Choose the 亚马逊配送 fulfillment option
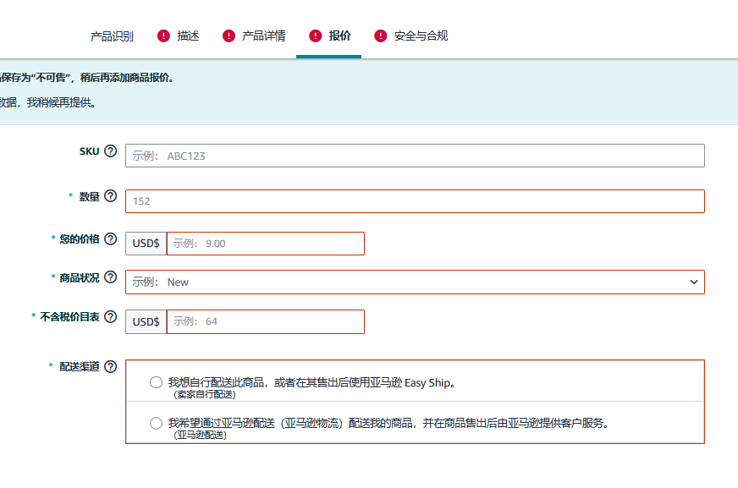Screen dimensions: 738x488 point(156,422)
